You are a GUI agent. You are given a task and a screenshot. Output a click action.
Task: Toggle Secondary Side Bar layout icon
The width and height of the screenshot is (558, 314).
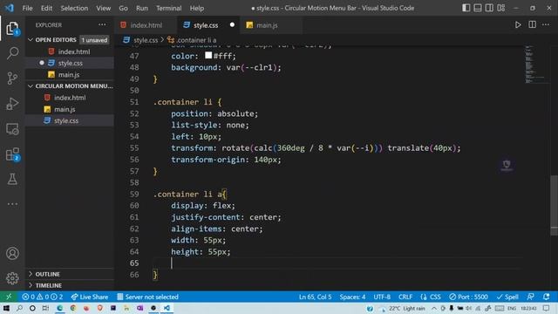[489, 8]
